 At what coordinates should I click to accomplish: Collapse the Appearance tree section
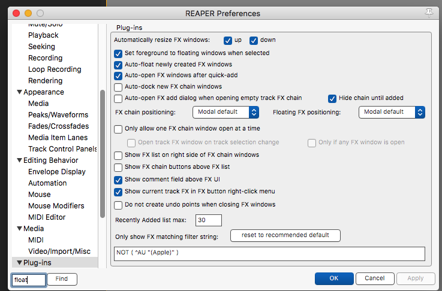[x=19, y=92]
